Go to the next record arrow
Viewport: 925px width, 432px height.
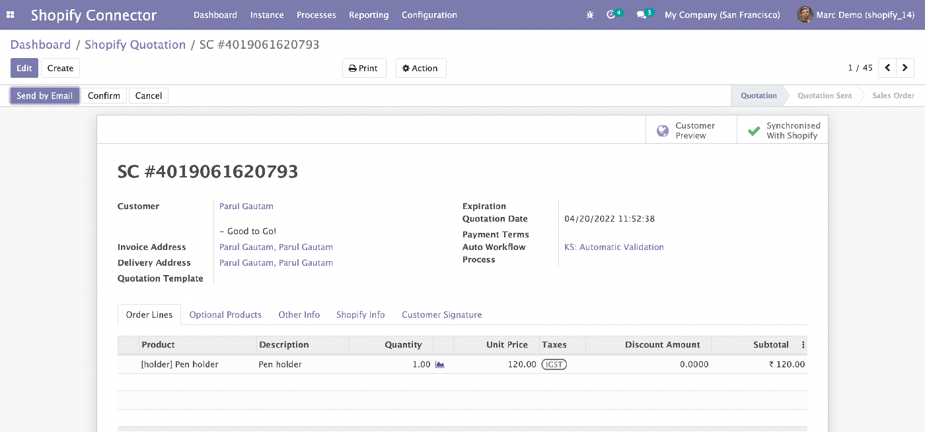905,68
